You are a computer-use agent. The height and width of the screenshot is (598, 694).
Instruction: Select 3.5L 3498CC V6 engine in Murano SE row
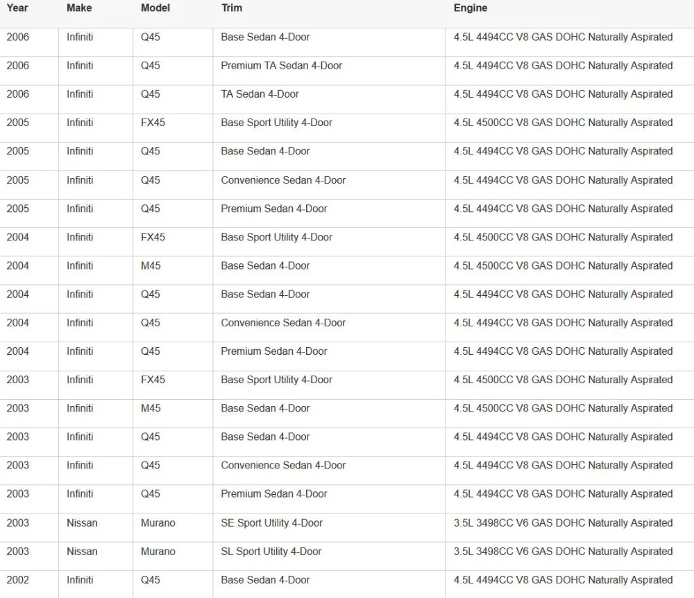pos(563,523)
